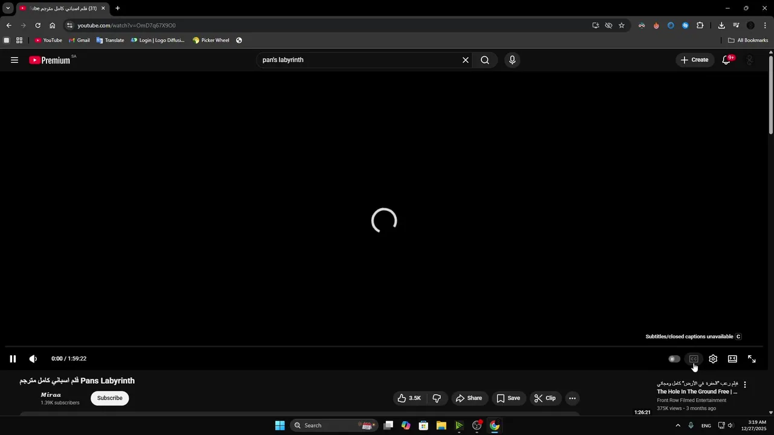The image size is (774, 435).
Task: Show browser downloads
Action: click(x=721, y=25)
